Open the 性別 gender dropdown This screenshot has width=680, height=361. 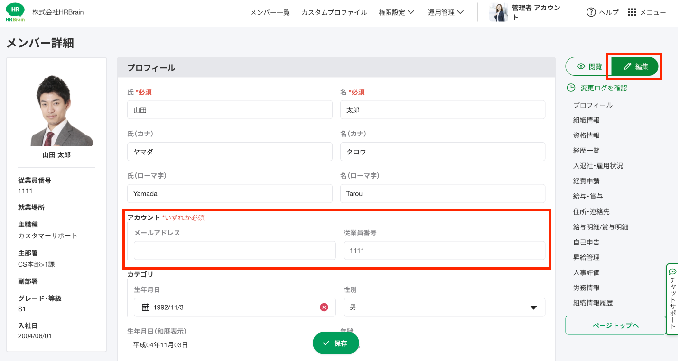tap(444, 307)
